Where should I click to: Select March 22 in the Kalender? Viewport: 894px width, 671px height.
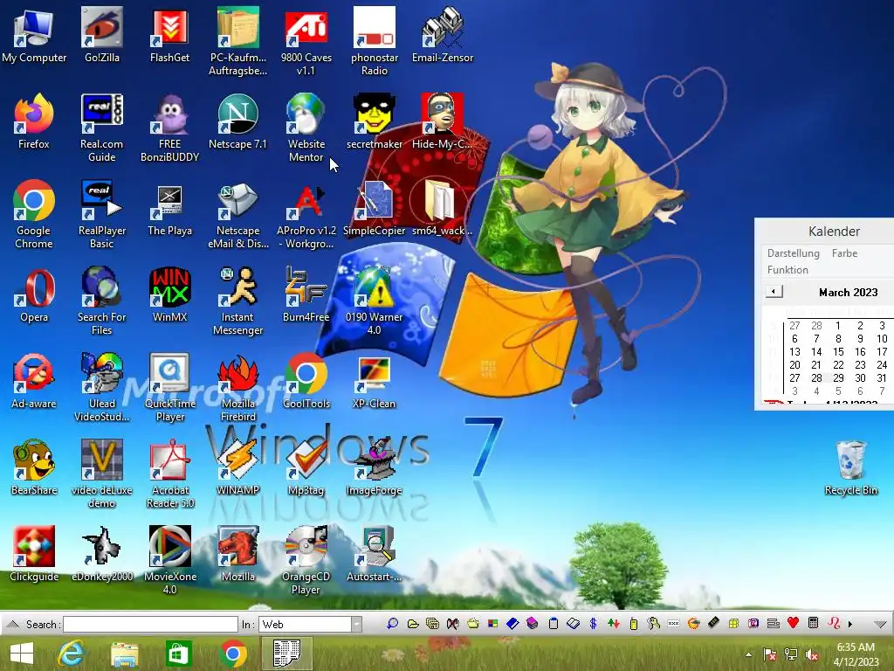[x=838, y=364]
